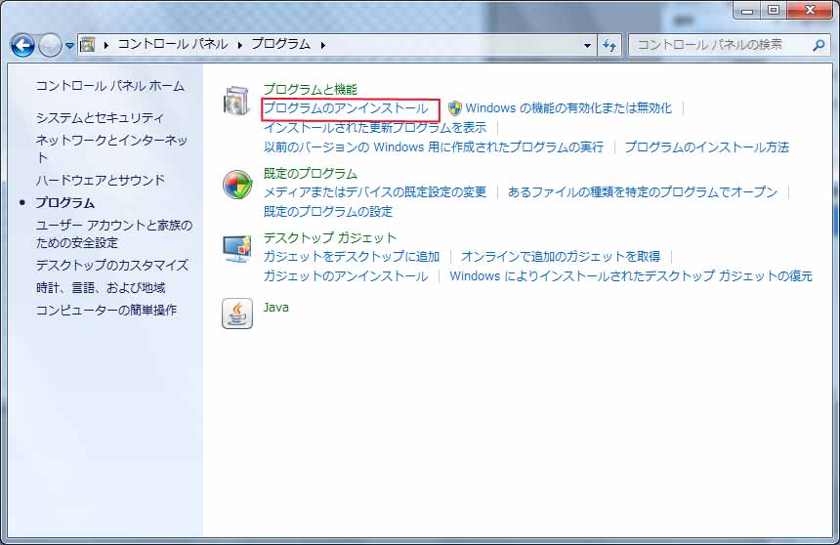Click the Control Panel icon in address bar
The height and width of the screenshot is (545, 840).
[87, 45]
